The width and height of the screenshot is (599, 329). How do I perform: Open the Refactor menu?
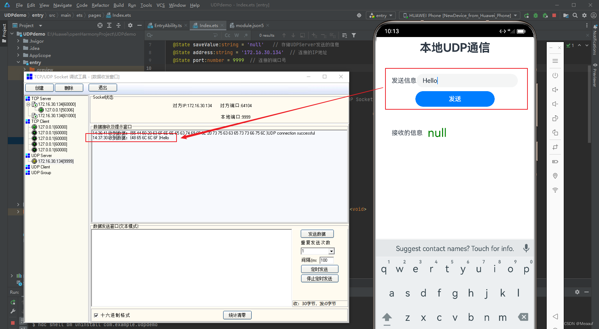pyautogui.click(x=100, y=5)
